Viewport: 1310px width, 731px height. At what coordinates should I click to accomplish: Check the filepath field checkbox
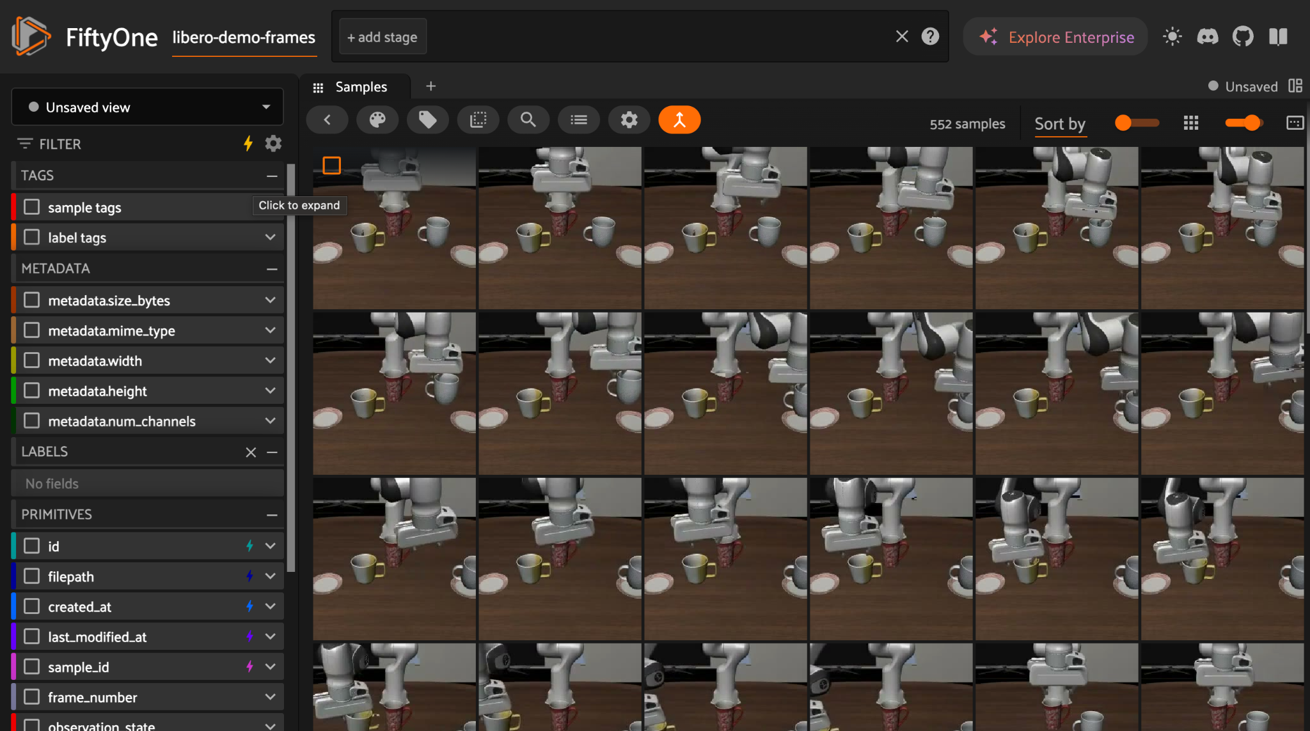click(31, 576)
